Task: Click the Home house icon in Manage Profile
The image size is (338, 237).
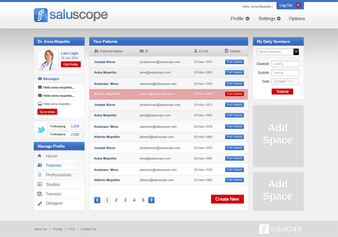Action: [x=40, y=156]
